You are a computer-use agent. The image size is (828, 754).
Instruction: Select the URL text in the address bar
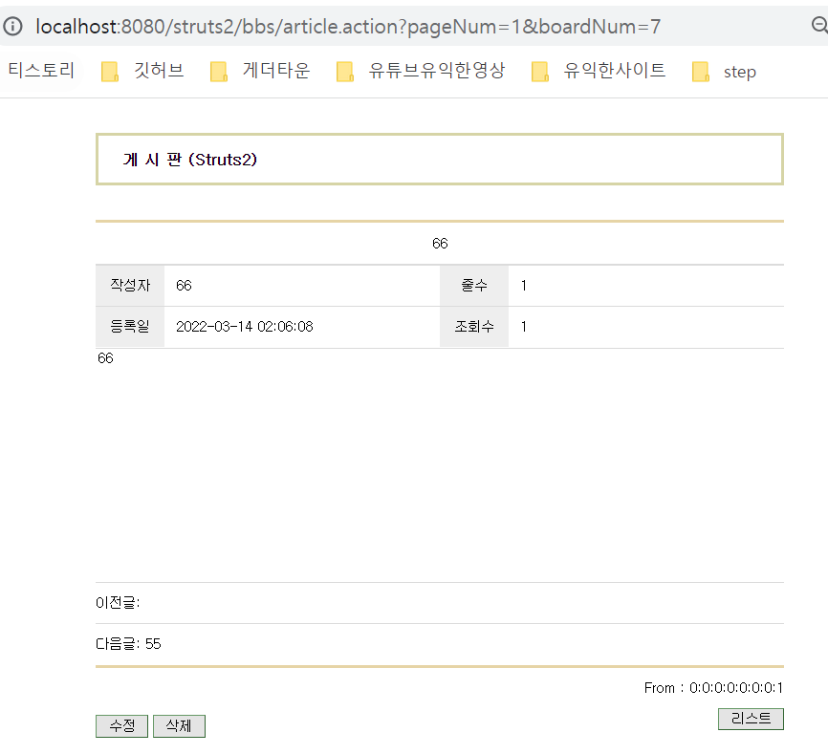(348, 27)
